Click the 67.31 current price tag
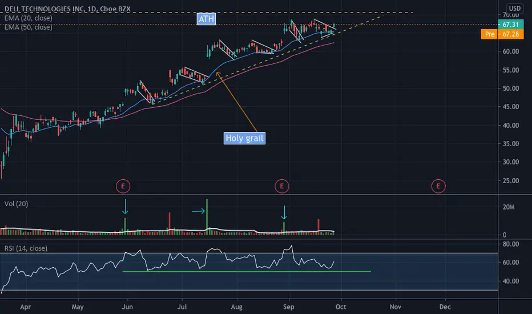This screenshot has width=532, height=314. [510, 25]
